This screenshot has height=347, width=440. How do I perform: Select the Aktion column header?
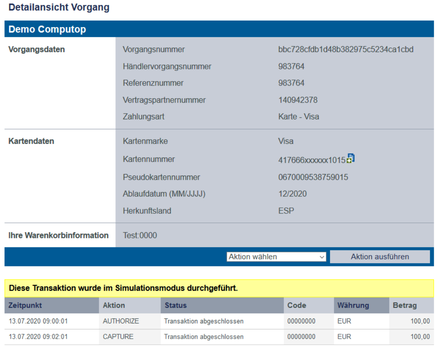(x=130, y=305)
